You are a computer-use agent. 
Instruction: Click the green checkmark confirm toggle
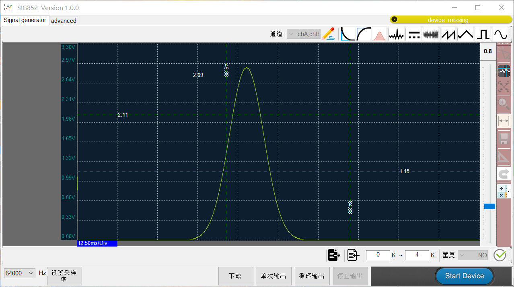pyautogui.click(x=500, y=255)
